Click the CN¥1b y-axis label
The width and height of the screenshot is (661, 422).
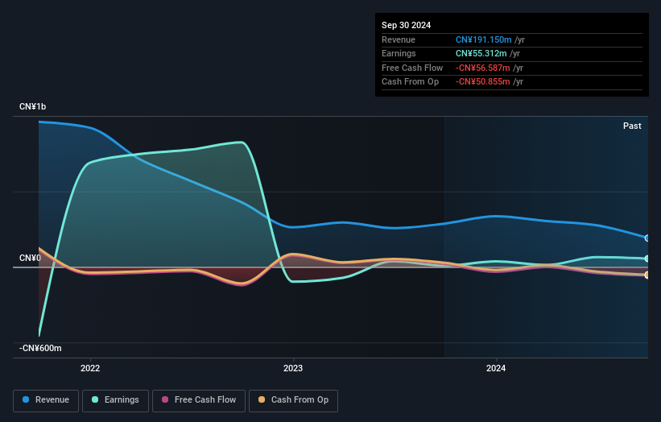pyautogui.click(x=32, y=106)
